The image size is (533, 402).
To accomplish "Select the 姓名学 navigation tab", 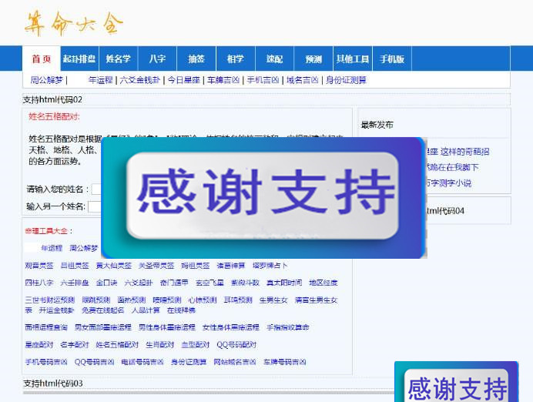I will (119, 59).
